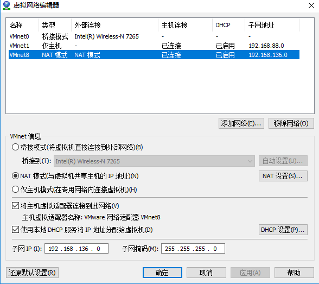Click Intel(R) Wireless-N 7265 cell in list
Image resolution: width=319 pixels, height=284 pixels.
106,36
